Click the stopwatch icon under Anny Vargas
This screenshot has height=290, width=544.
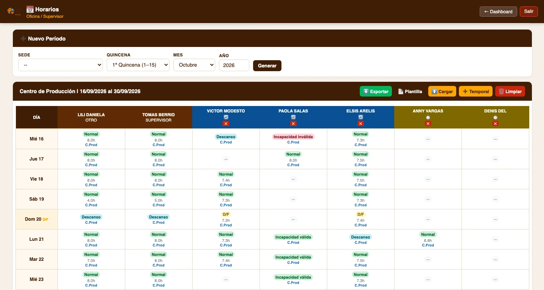(428, 117)
